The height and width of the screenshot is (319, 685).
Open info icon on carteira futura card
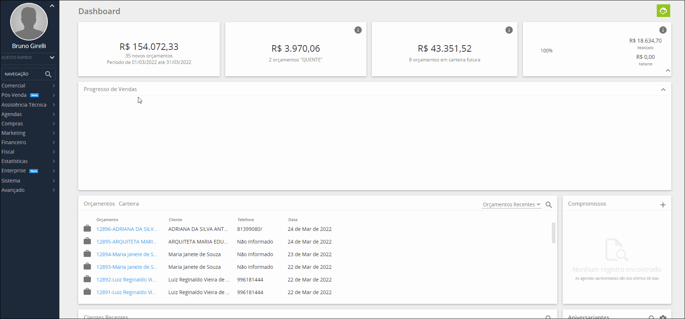pos(509,30)
